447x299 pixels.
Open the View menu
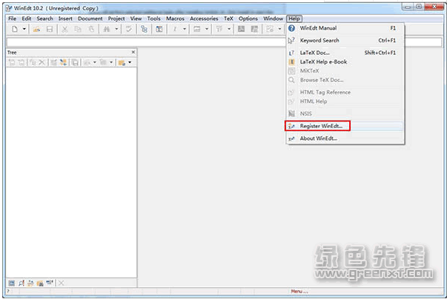(136, 19)
